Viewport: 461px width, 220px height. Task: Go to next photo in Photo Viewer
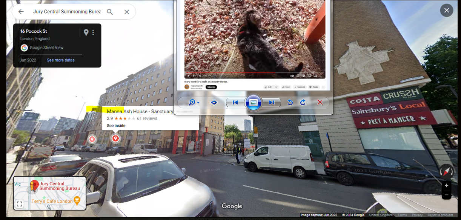point(271,102)
